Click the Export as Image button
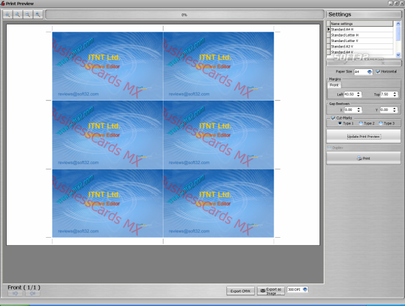The width and height of the screenshot is (405, 306). (271, 291)
